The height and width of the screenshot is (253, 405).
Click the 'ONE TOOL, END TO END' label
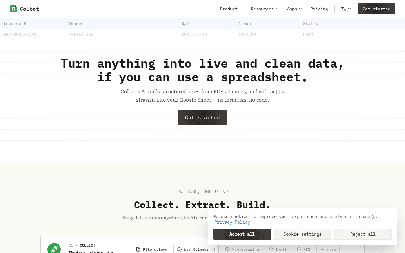[x=202, y=191]
